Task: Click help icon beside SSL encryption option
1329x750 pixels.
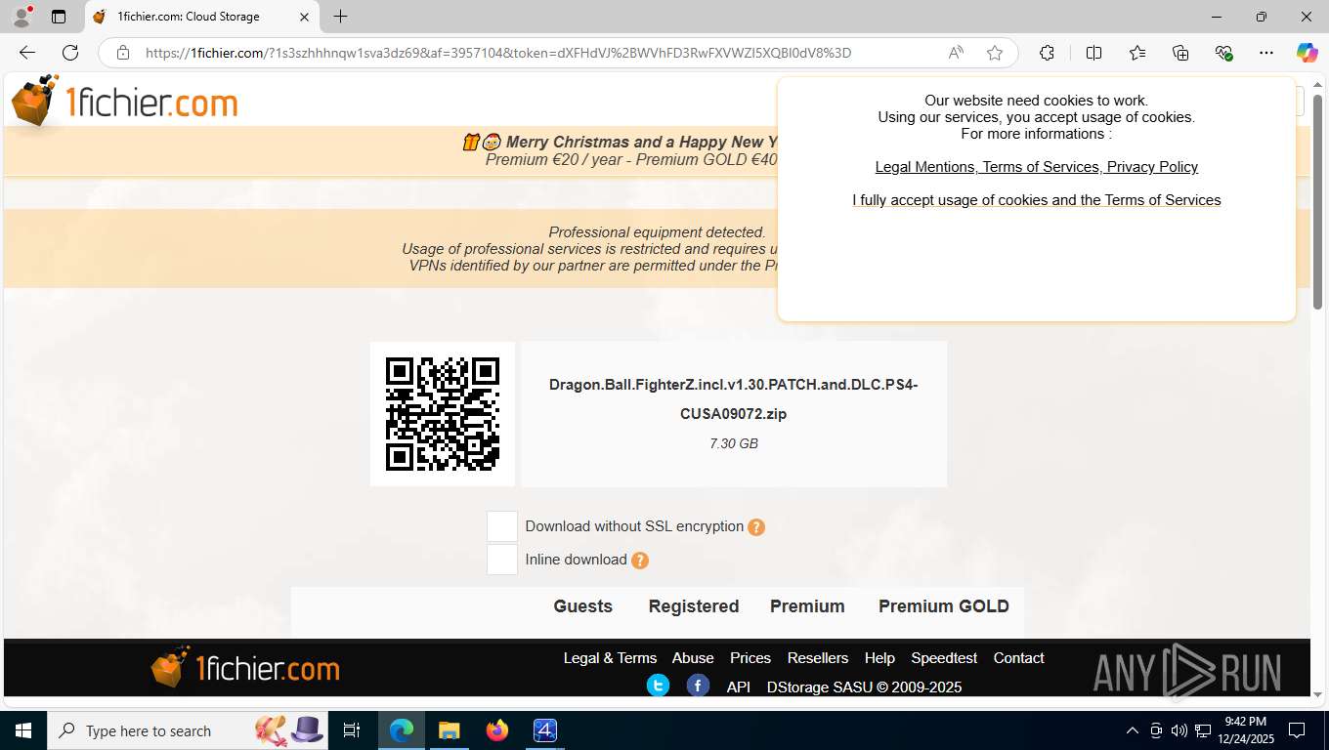Action: 756,527
